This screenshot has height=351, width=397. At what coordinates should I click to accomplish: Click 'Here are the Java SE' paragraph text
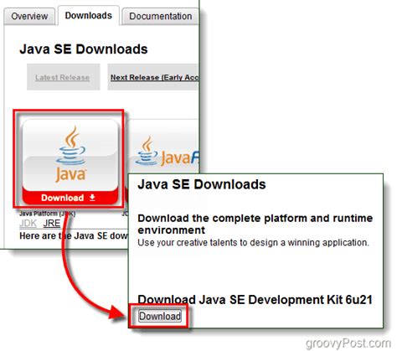coord(74,236)
